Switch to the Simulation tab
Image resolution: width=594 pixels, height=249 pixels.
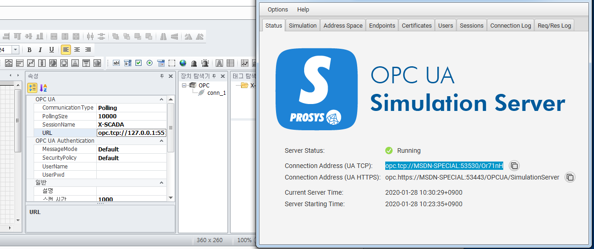pyautogui.click(x=303, y=25)
